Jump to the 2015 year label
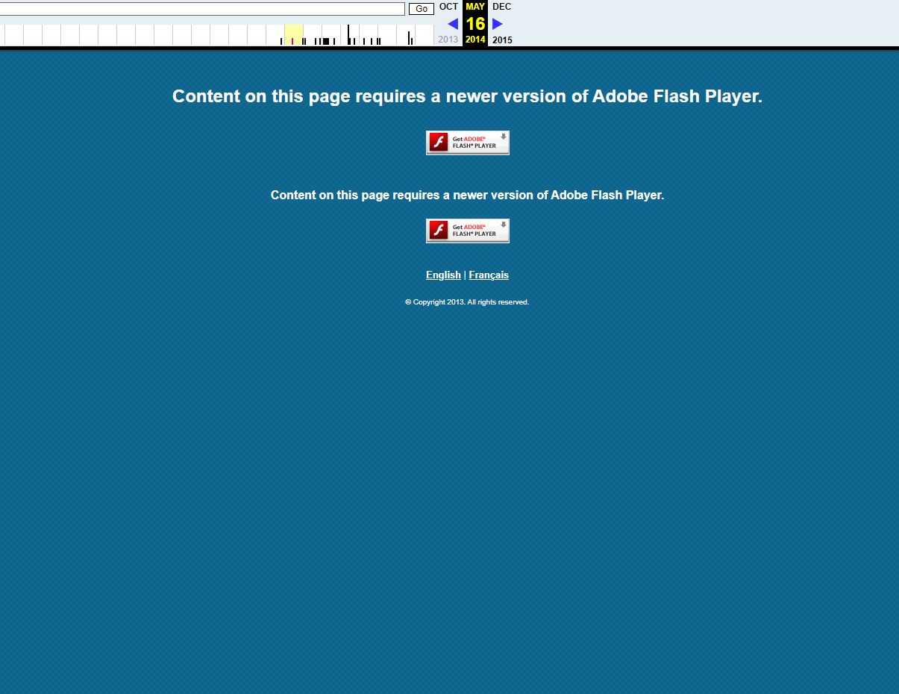 pyautogui.click(x=502, y=40)
